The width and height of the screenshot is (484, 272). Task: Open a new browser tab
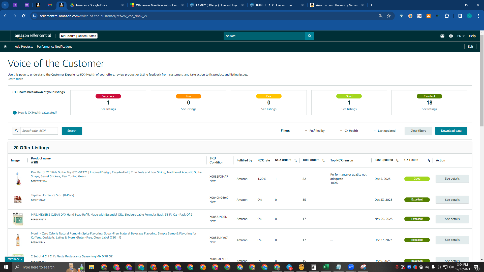tap(372, 5)
